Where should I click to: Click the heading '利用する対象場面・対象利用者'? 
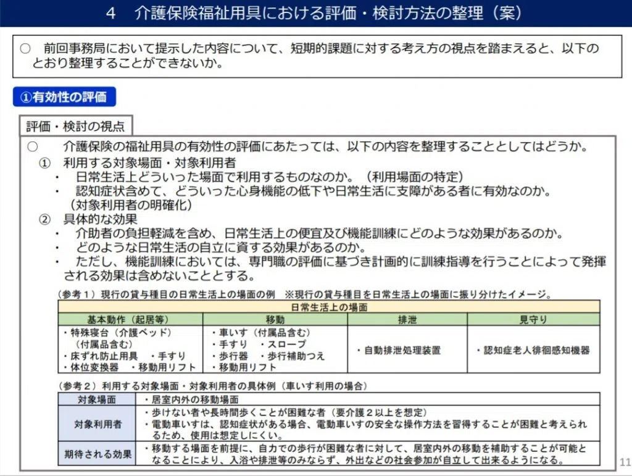pyautogui.click(x=149, y=163)
